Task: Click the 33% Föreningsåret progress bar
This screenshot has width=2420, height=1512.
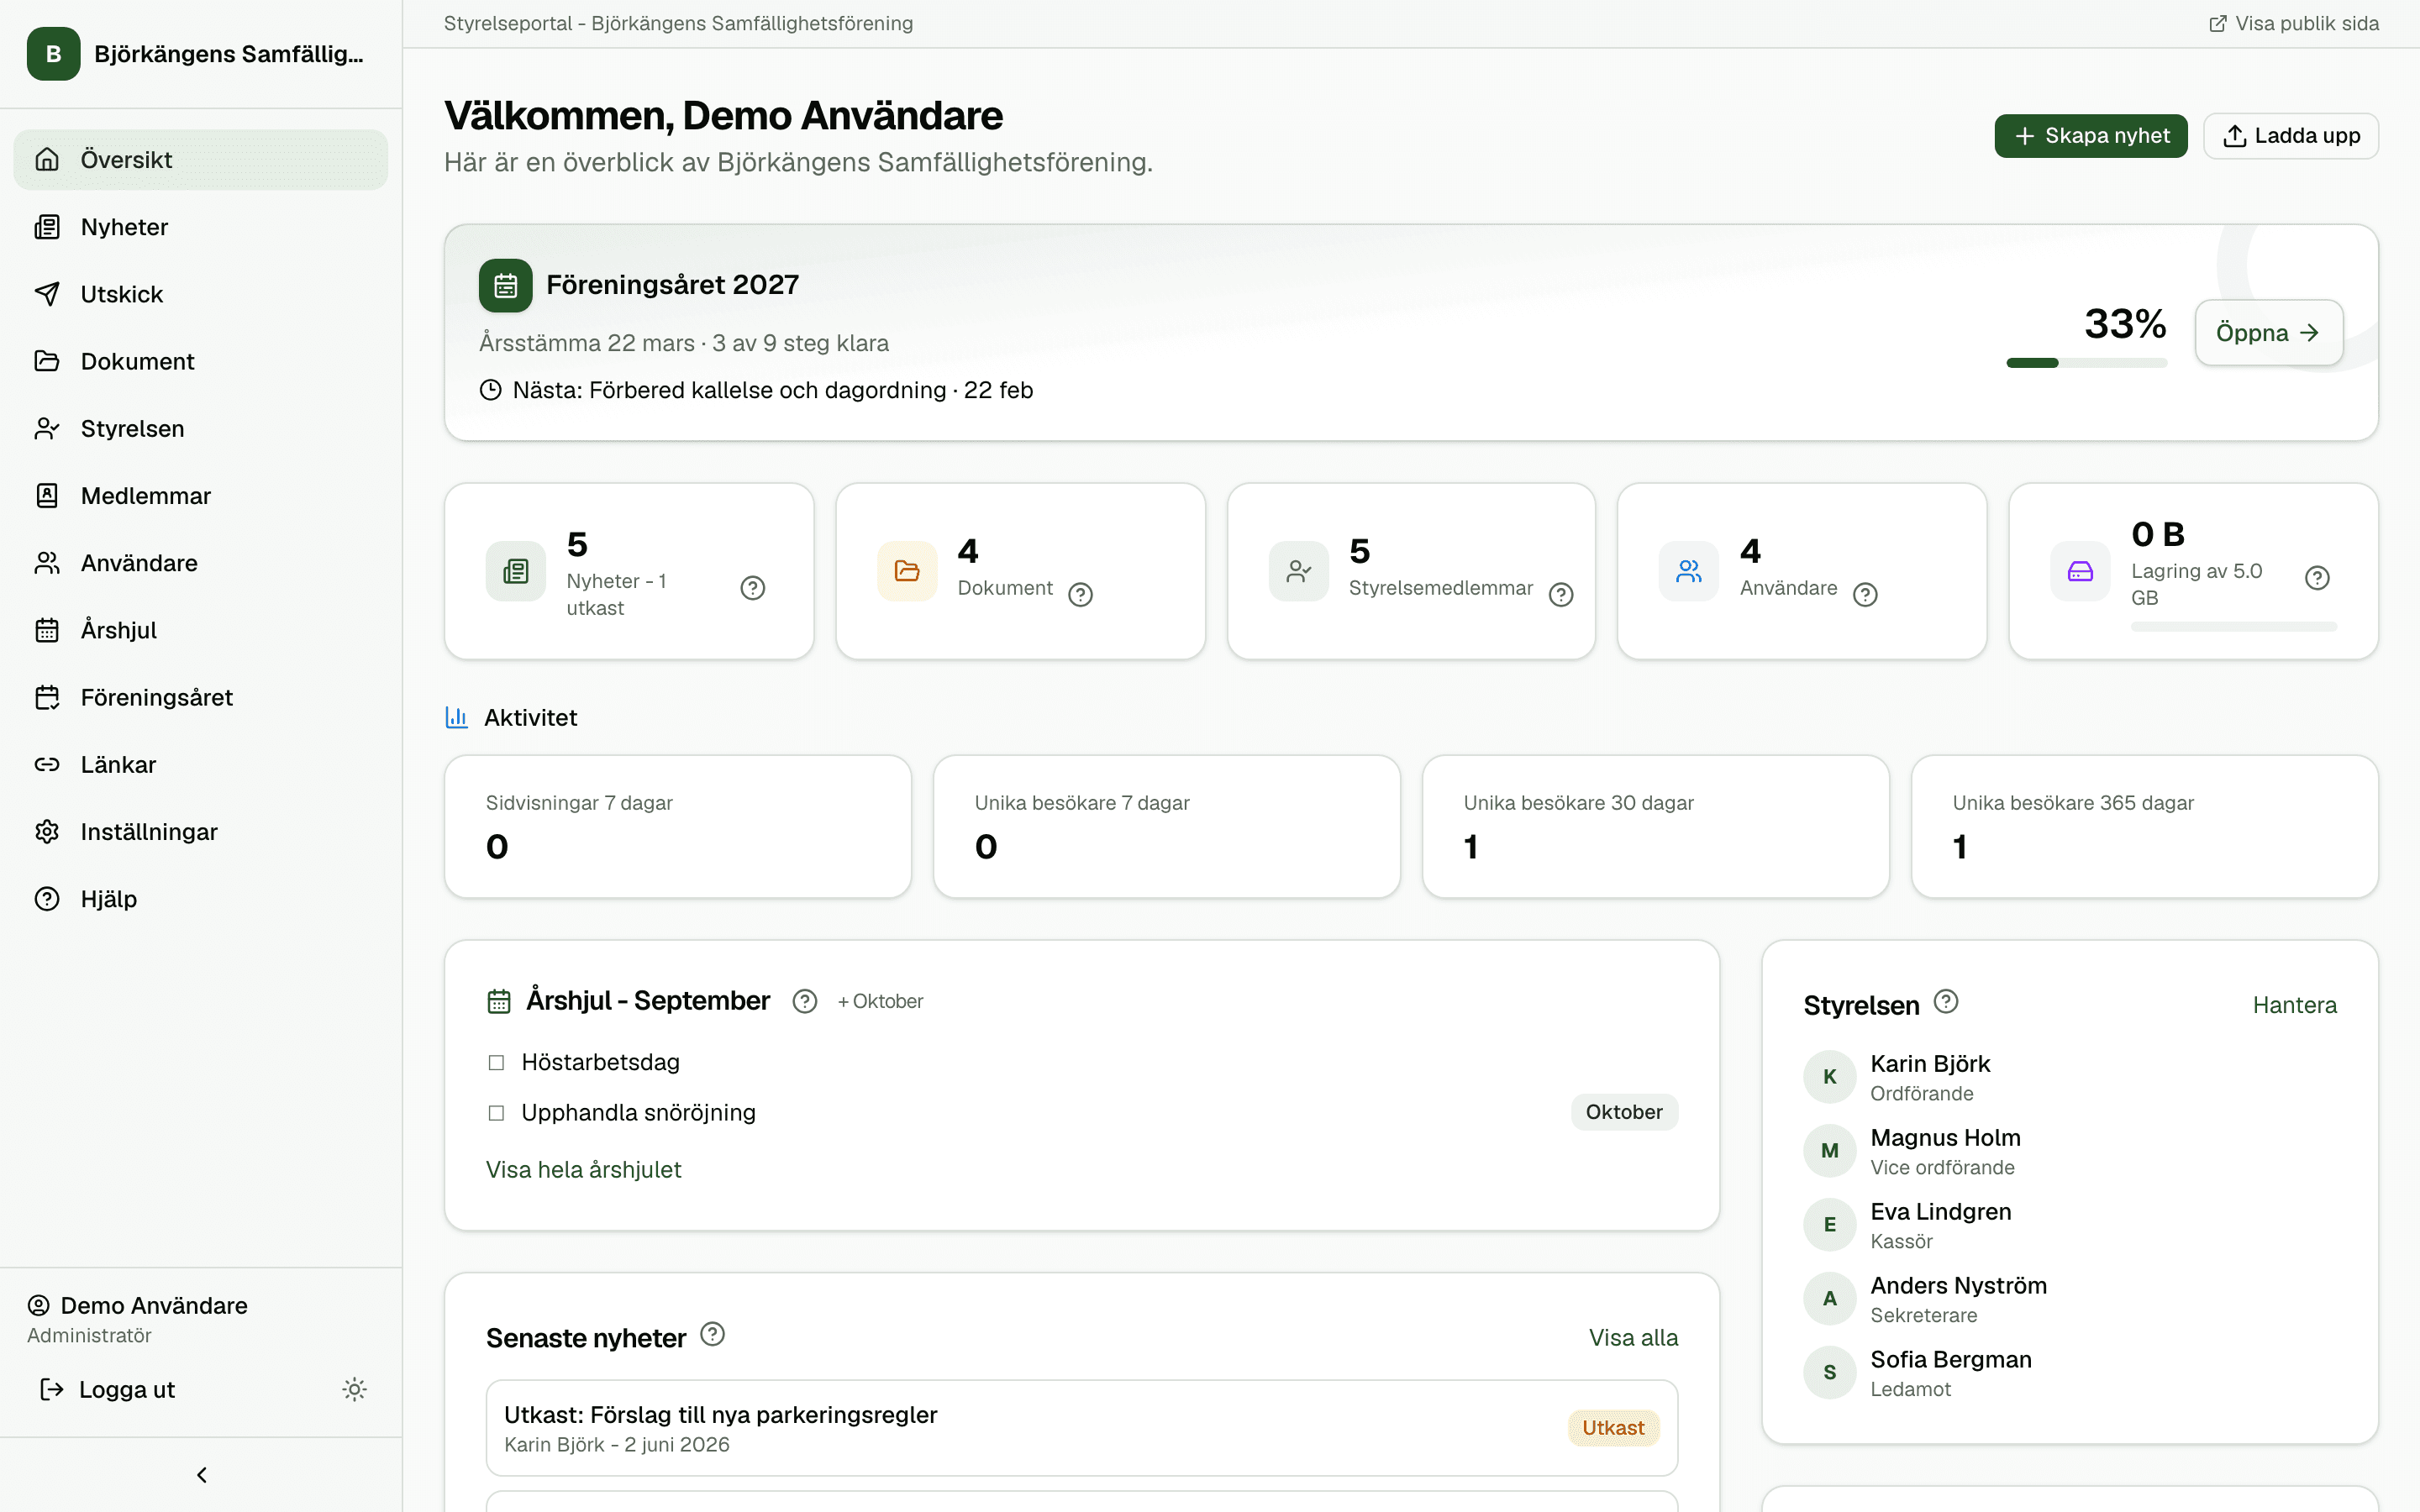Action: (2086, 363)
